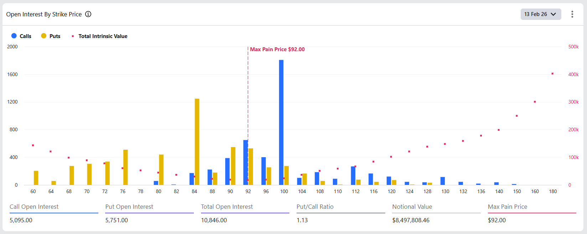Click the Max Pain Price stat at bottom

(507, 207)
